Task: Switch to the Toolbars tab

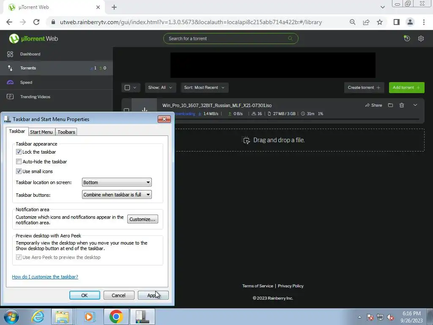Action: tap(66, 132)
